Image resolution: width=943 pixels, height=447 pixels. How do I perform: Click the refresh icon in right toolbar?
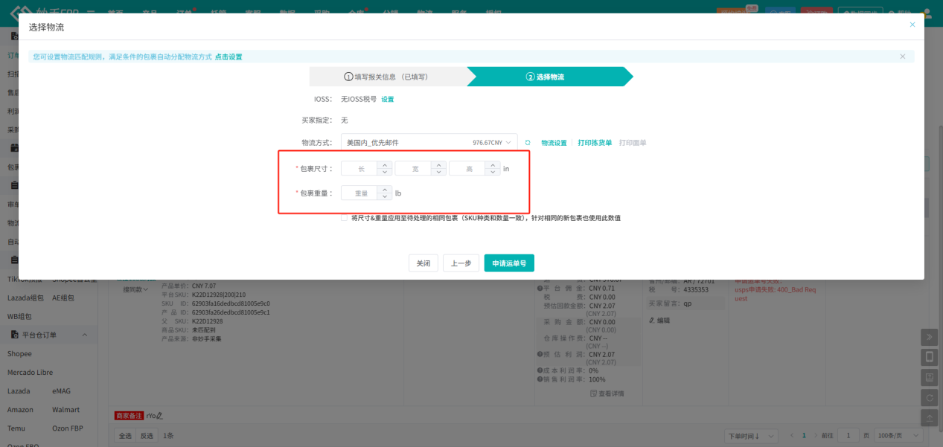pyautogui.click(x=929, y=398)
